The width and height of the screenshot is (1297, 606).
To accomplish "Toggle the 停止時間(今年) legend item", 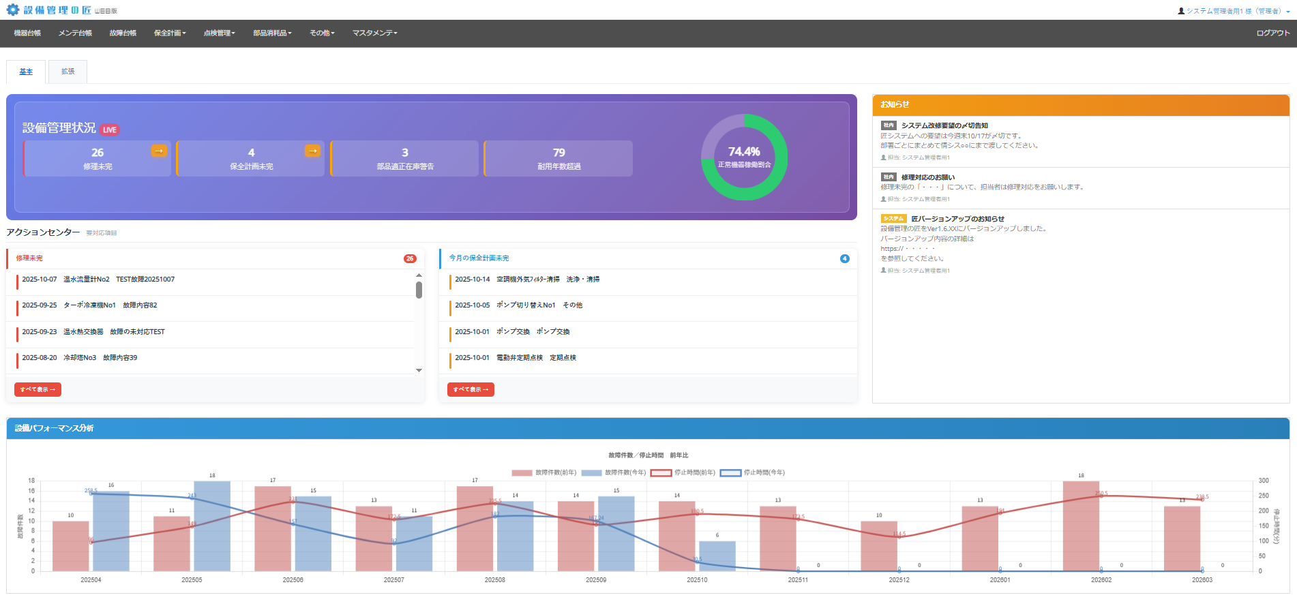I will tap(753, 472).
